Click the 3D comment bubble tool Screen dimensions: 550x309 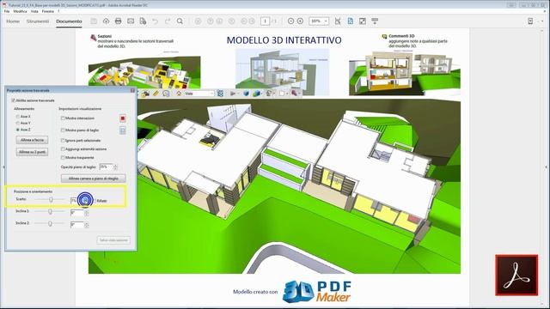(x=166, y=94)
